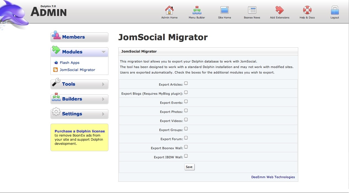Open the JomSocial Migrator sidebar link
Viewport: 349px width, 193px height.
pyautogui.click(x=78, y=70)
